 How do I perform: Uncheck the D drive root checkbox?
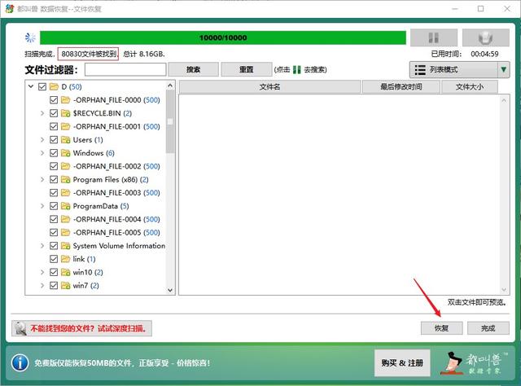click(42, 87)
